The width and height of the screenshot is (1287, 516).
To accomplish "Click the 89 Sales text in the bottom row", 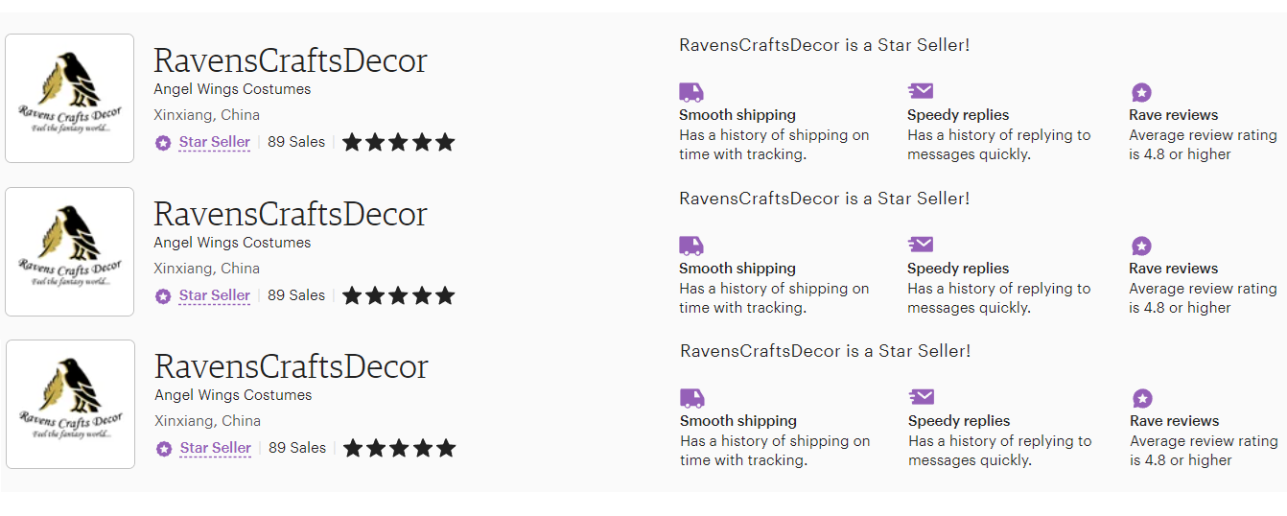I will (x=297, y=448).
